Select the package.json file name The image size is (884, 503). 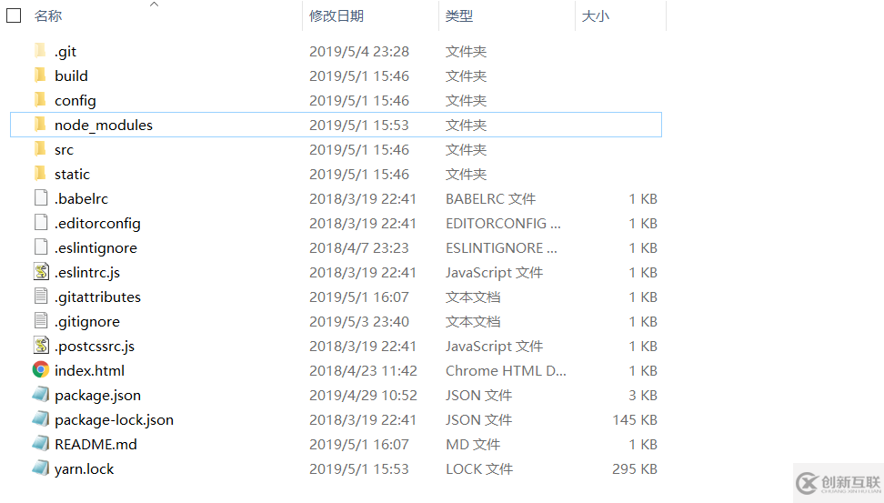click(x=97, y=396)
